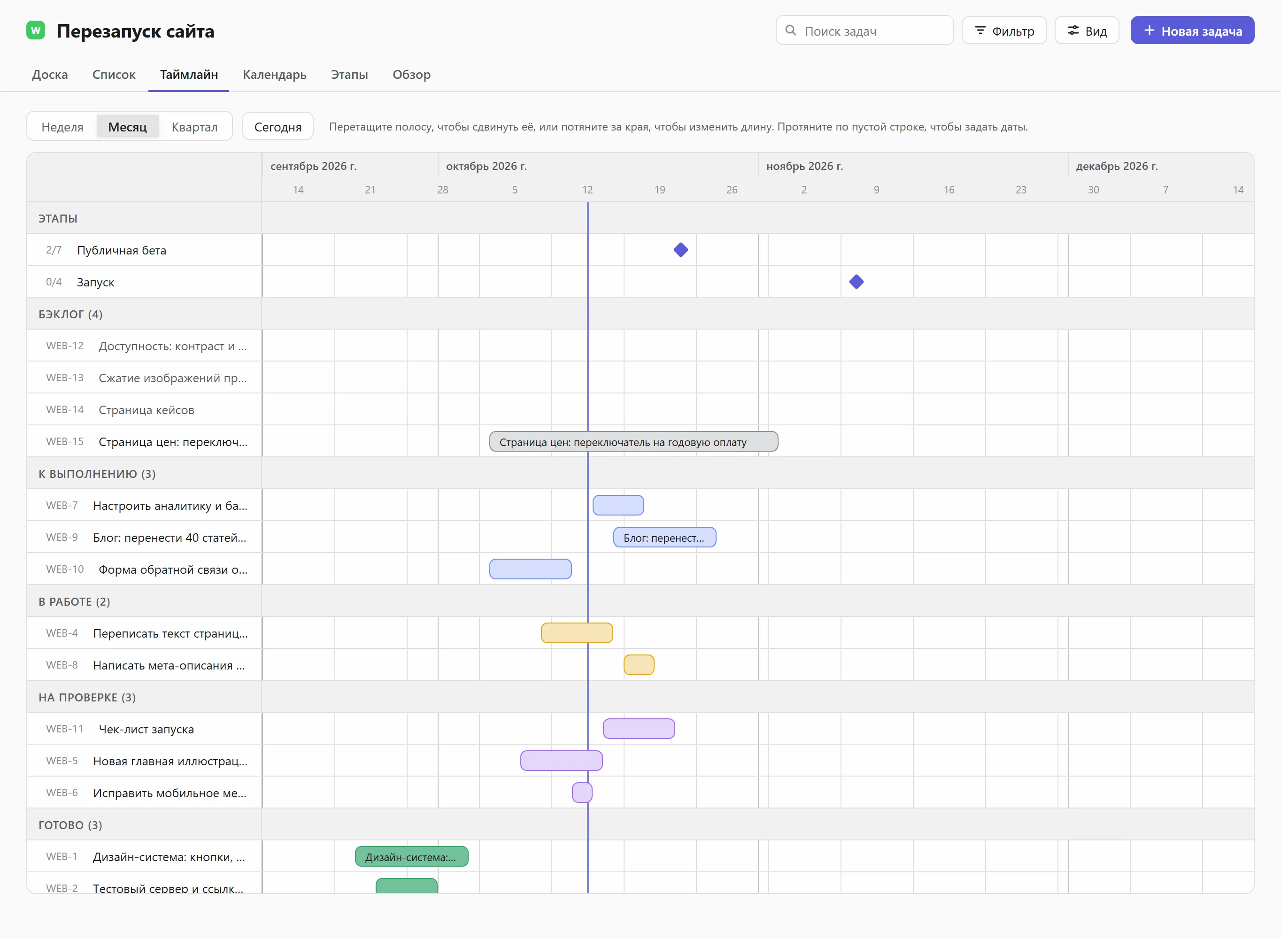Click the Сегодня button
Viewport: 1281px width, 939px height.
click(278, 127)
